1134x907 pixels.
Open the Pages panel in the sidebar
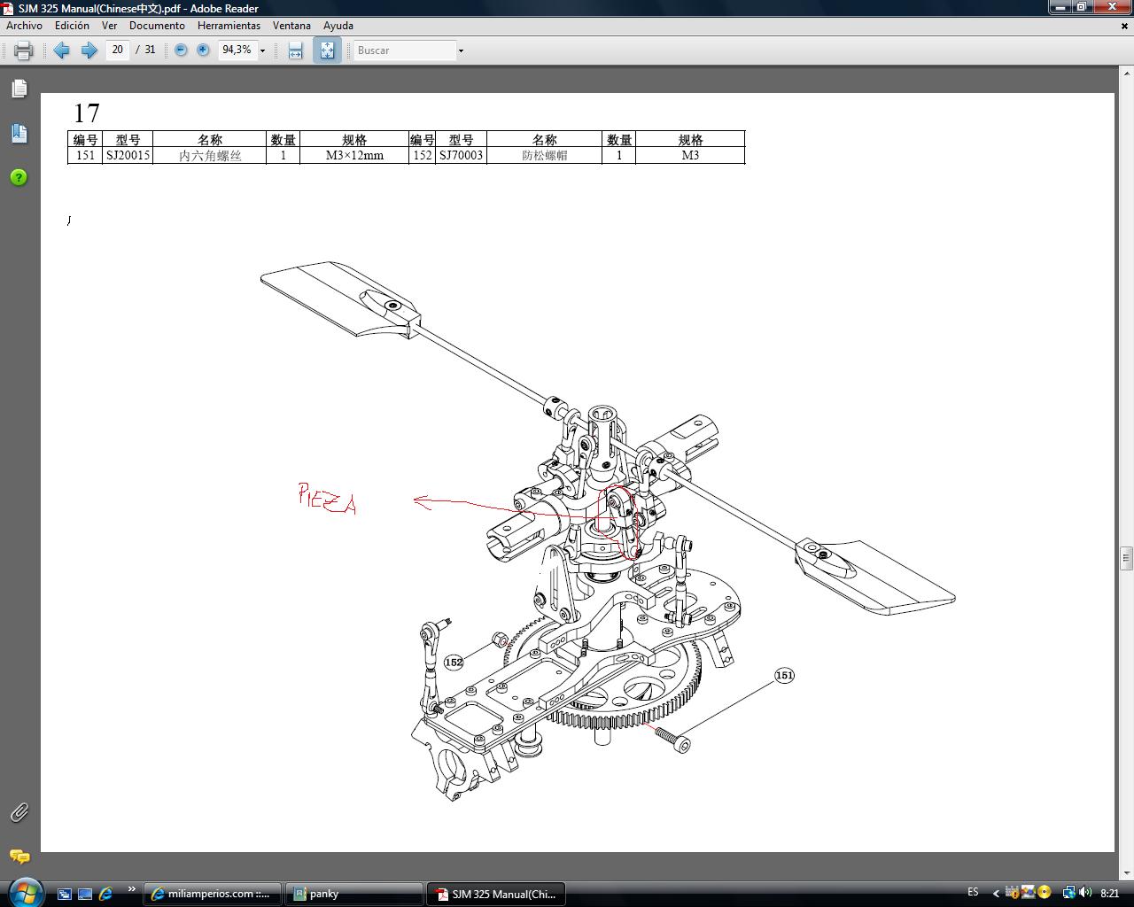point(19,89)
